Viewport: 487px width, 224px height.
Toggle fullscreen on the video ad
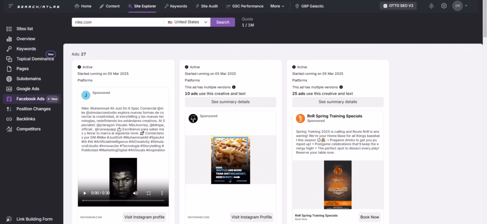point(149,193)
